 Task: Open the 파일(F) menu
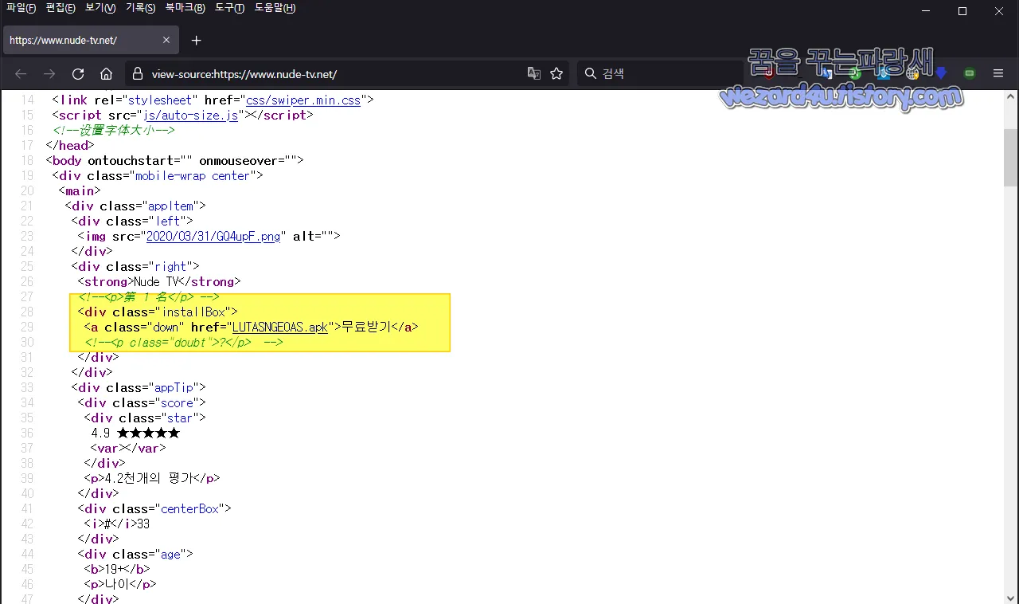pos(21,8)
